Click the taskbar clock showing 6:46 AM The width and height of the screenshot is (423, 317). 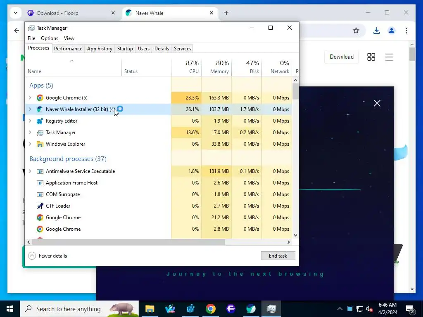click(387, 309)
